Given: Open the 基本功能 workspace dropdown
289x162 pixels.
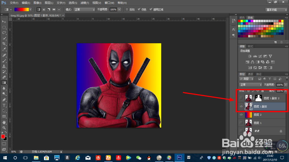Looking at the screenshot, I should [276, 10].
